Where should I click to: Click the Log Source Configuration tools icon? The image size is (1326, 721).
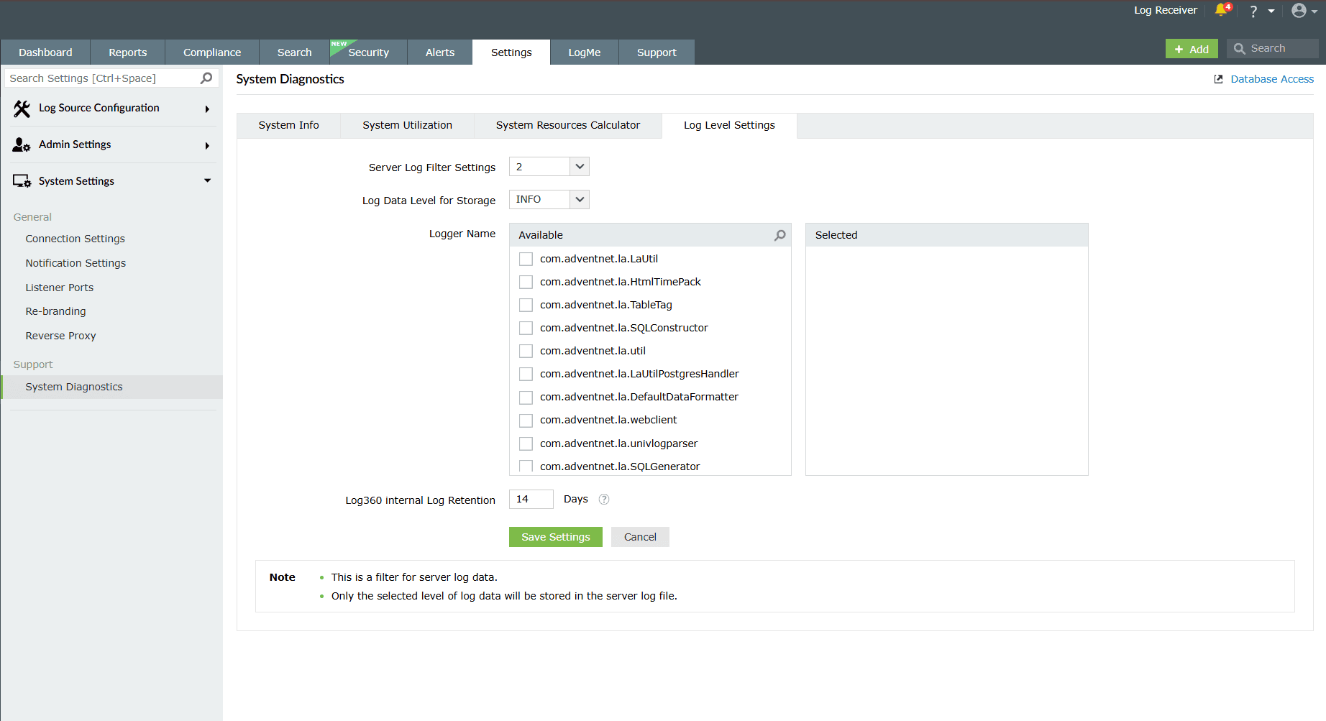click(22, 109)
